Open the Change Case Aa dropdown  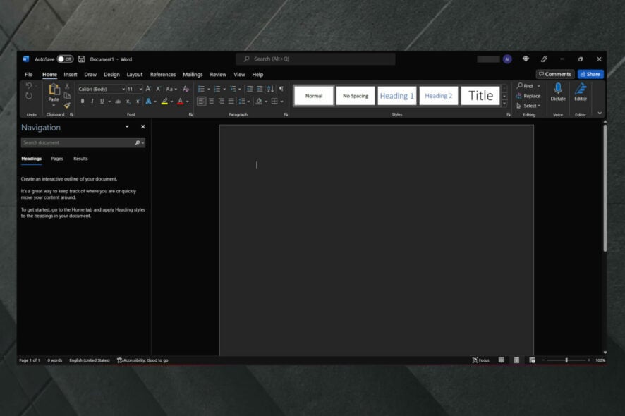171,89
